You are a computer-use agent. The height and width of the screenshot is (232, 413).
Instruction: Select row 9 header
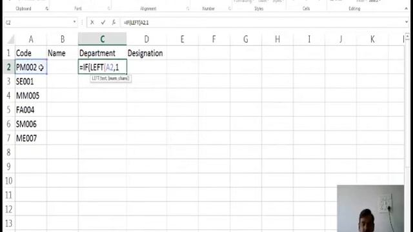[8, 166]
